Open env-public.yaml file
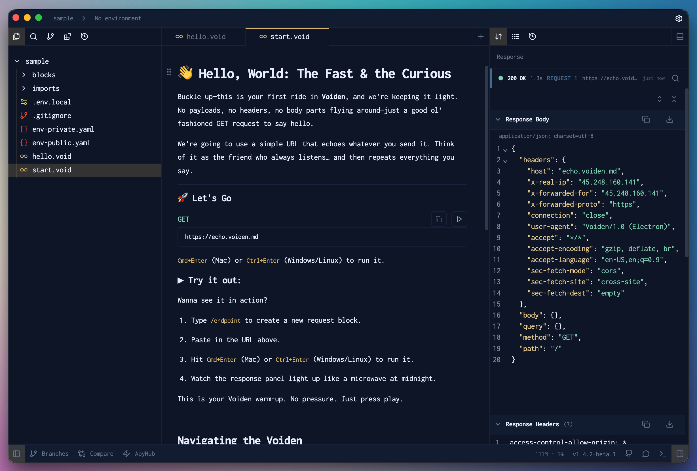 tap(85, 143)
